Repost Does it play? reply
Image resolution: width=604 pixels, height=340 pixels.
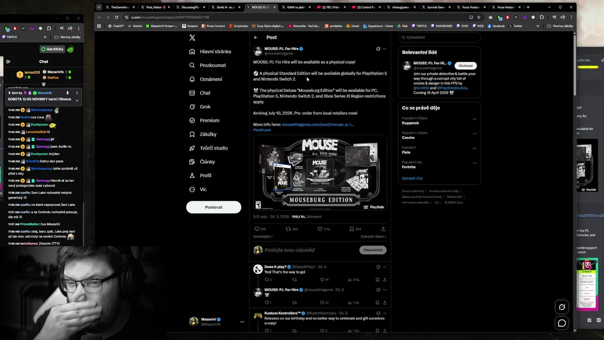(294, 280)
